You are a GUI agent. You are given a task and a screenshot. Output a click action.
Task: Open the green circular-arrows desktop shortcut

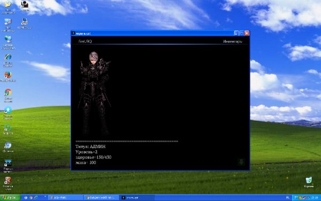8,130
